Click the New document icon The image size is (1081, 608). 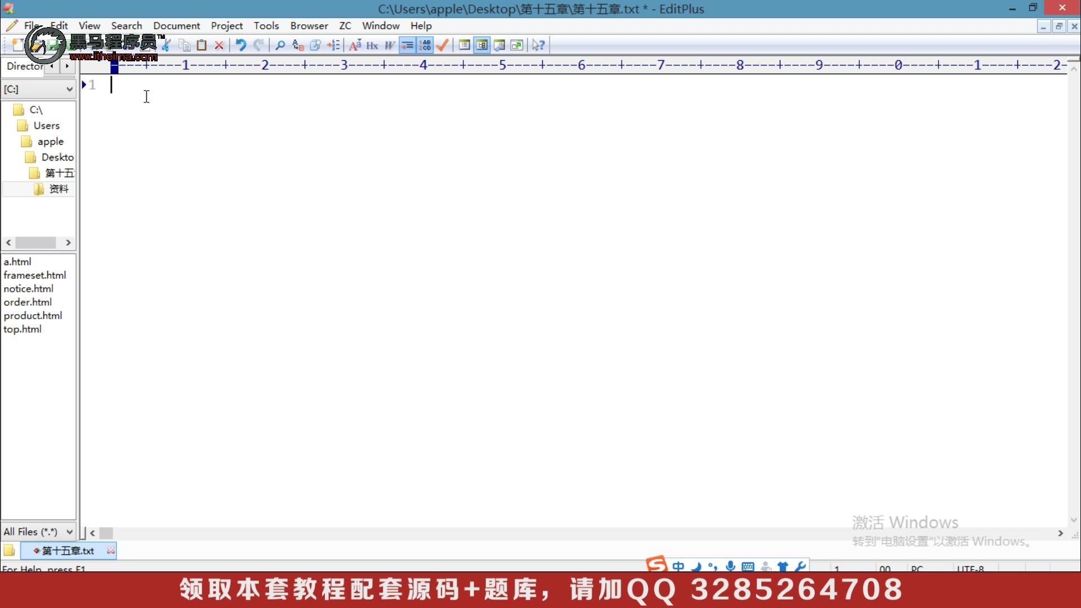17,45
